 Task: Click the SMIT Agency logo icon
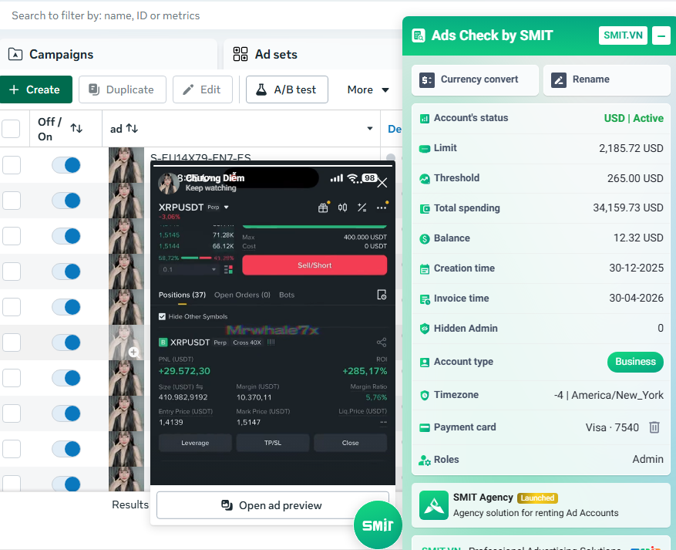pos(434,505)
